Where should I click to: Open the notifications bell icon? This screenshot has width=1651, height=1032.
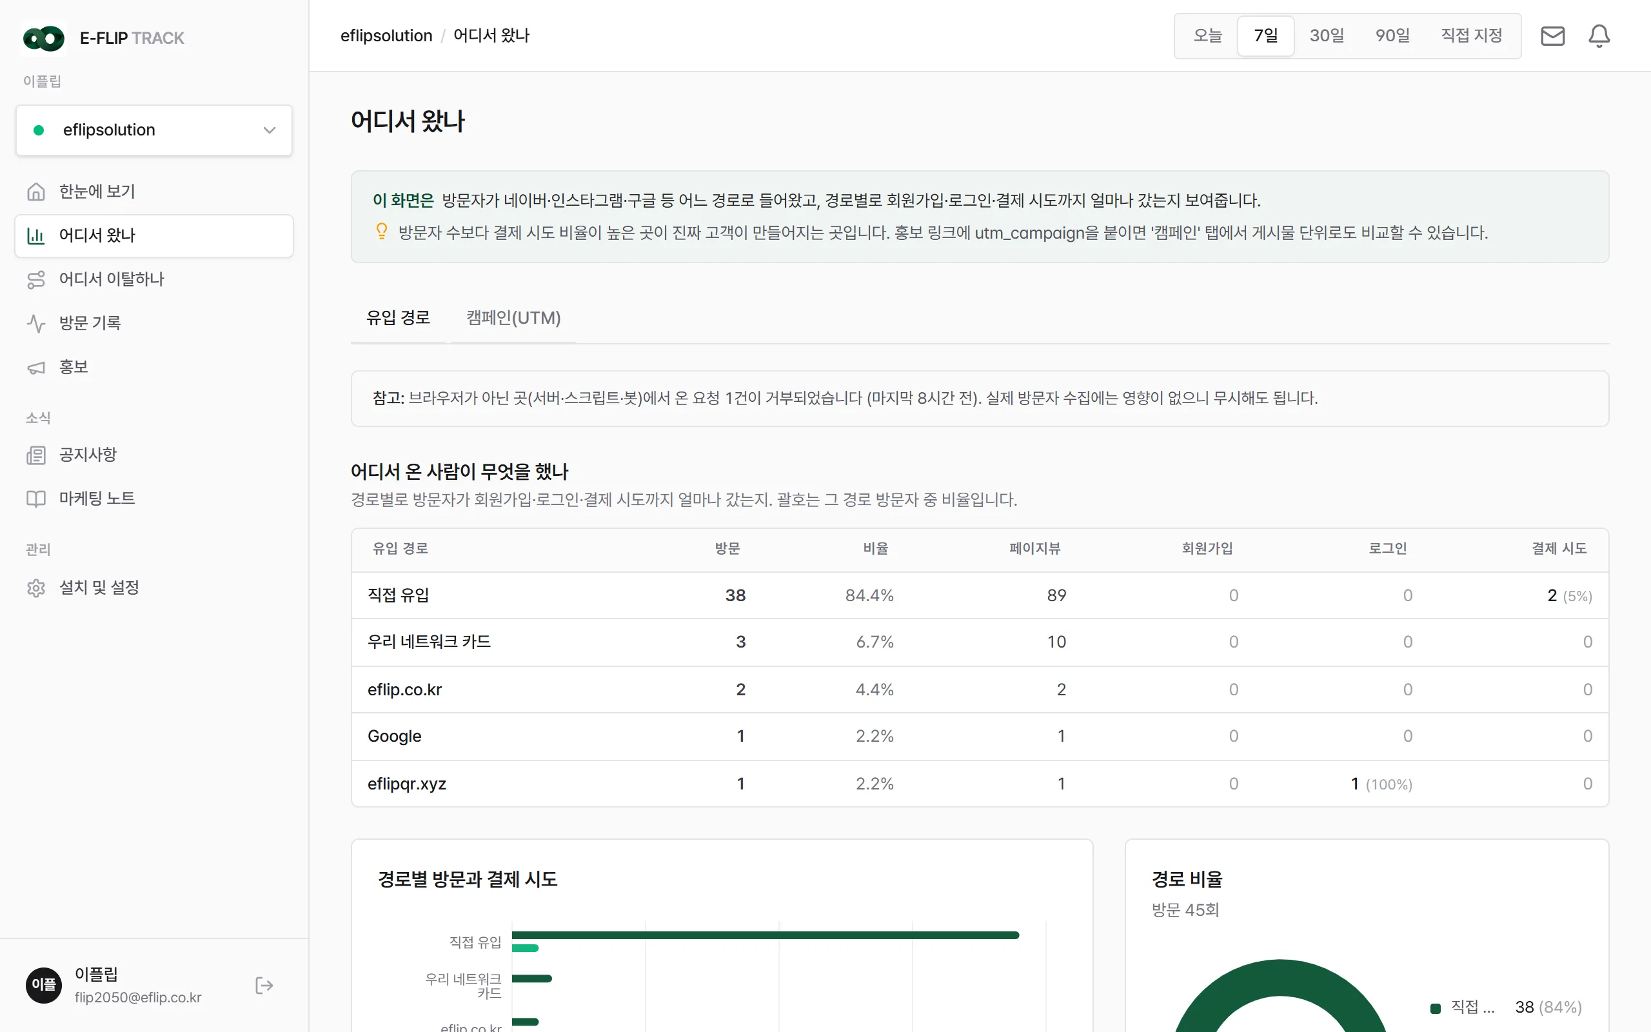click(1599, 36)
